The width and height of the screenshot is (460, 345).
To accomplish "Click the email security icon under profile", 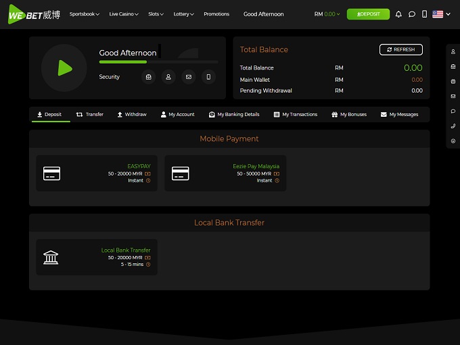I will (188, 77).
